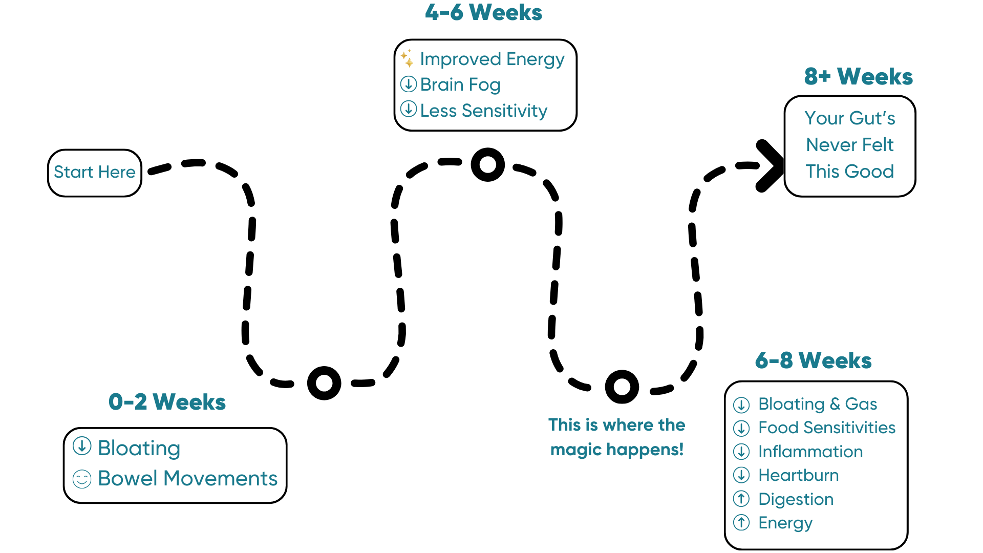Expand the Improved Energy info box
The height and width of the screenshot is (553, 983).
click(x=485, y=84)
